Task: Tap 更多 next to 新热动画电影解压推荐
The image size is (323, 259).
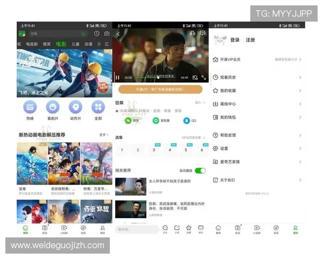Action: click(104, 135)
